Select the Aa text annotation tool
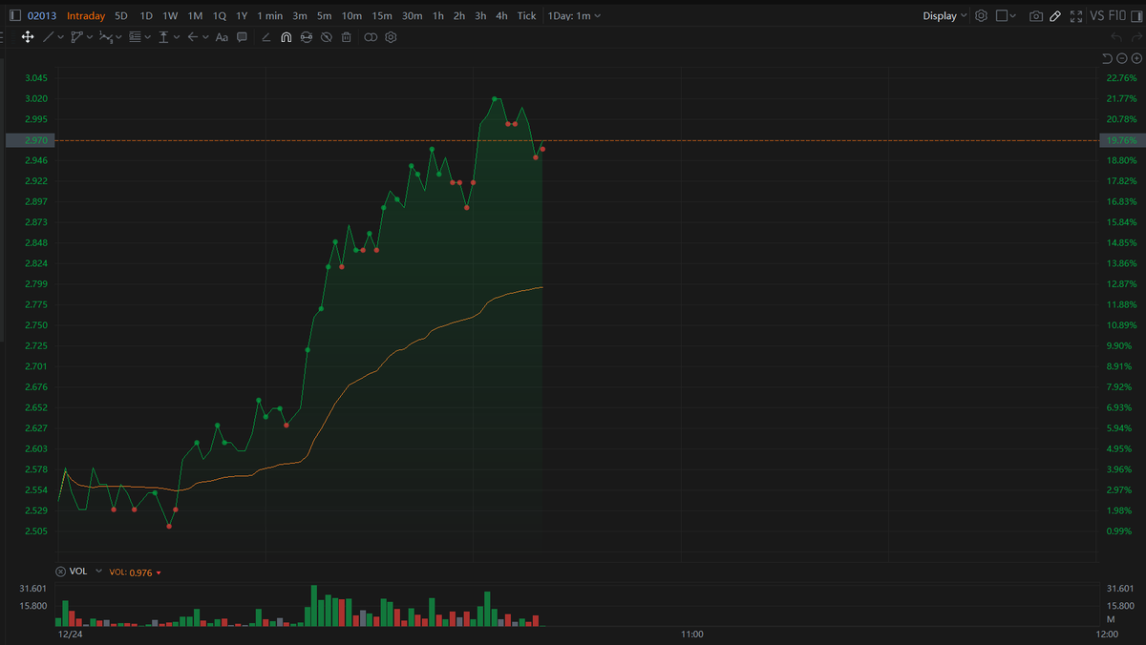The width and height of the screenshot is (1146, 645). (x=222, y=37)
